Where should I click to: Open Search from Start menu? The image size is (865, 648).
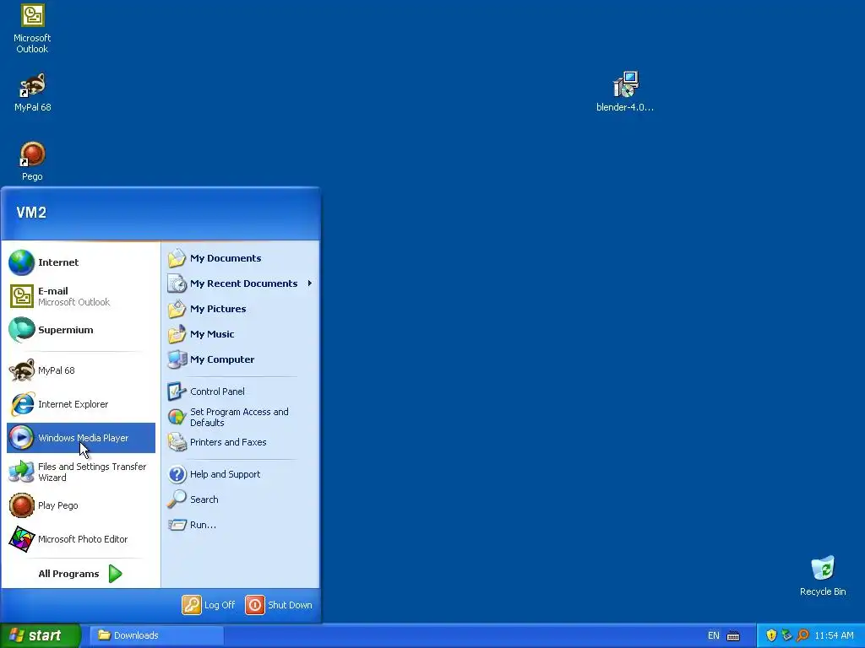[x=240, y=499]
